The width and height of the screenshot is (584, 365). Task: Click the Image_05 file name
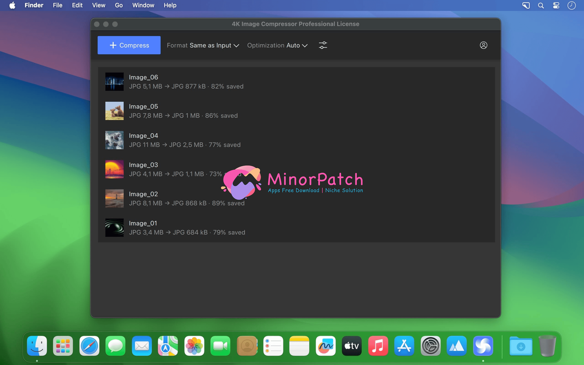click(143, 106)
